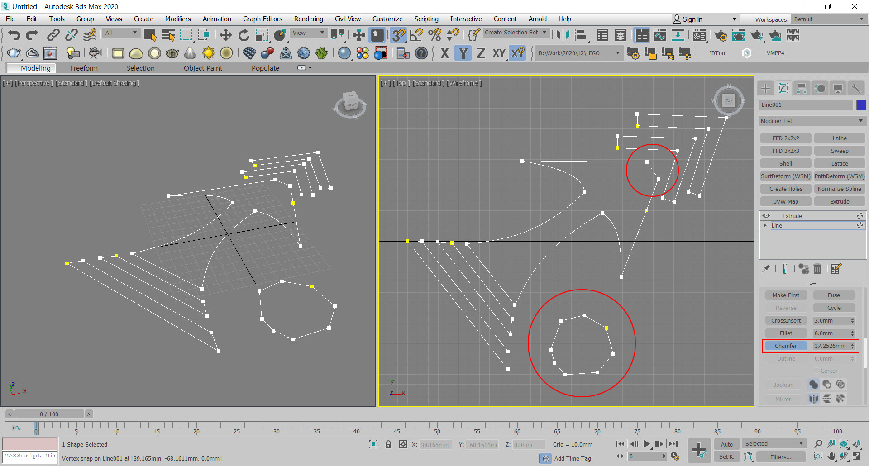
Task: Click the Chamfer value spinner arrows
Action: coord(852,346)
